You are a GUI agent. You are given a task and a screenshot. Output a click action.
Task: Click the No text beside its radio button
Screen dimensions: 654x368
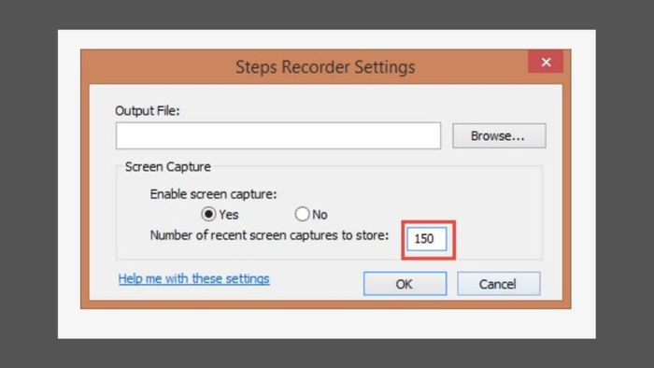coord(320,215)
